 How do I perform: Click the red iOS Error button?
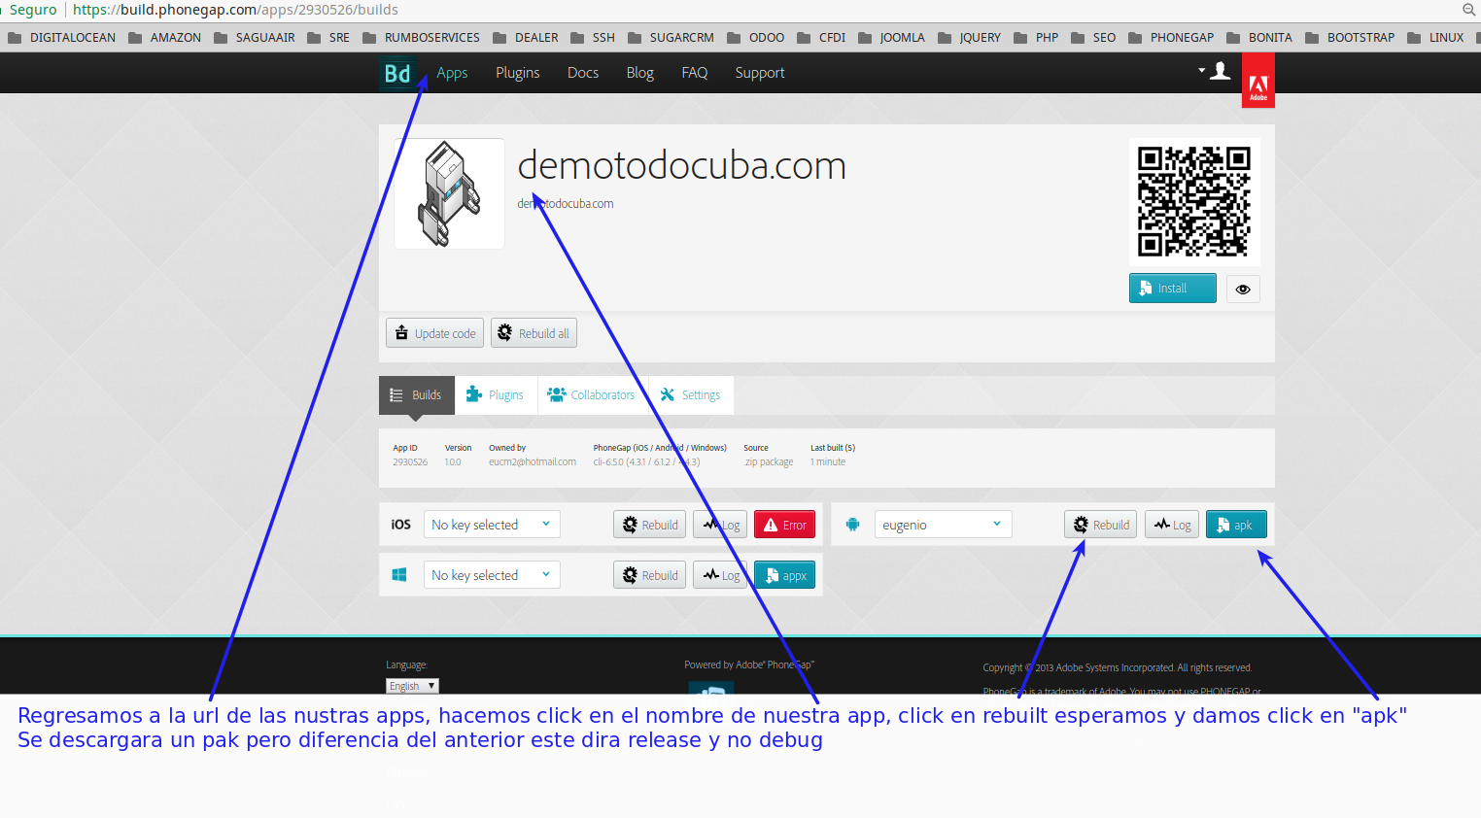pos(785,525)
